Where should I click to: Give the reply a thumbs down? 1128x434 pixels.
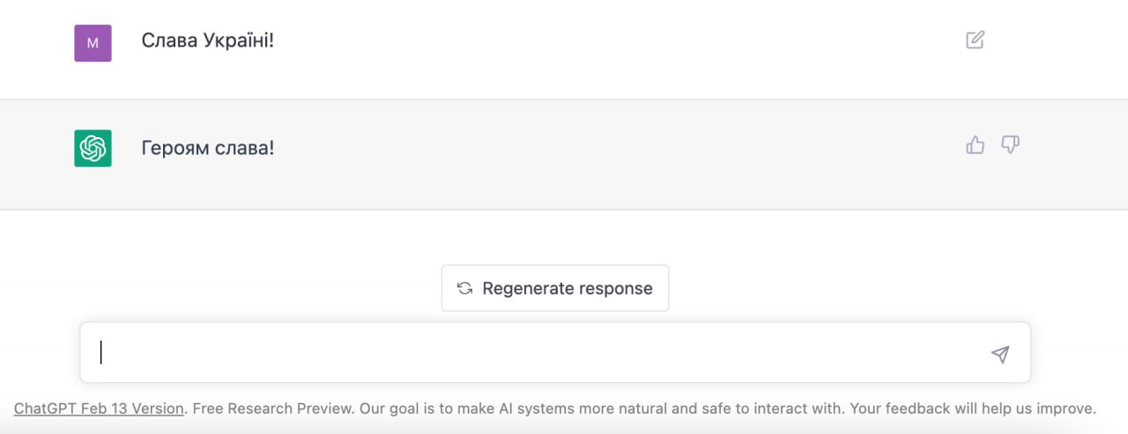coord(1010,145)
